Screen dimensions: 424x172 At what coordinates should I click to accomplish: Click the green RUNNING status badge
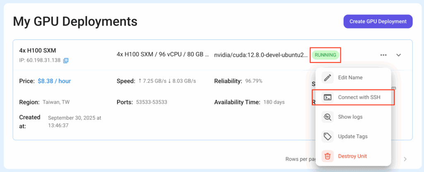[325, 55]
